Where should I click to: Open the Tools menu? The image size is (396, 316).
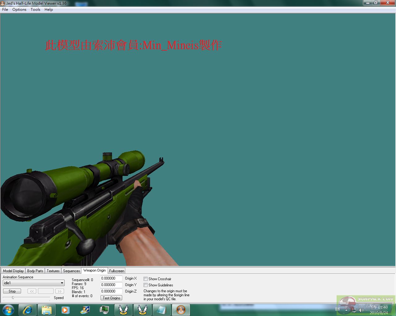pos(35,10)
